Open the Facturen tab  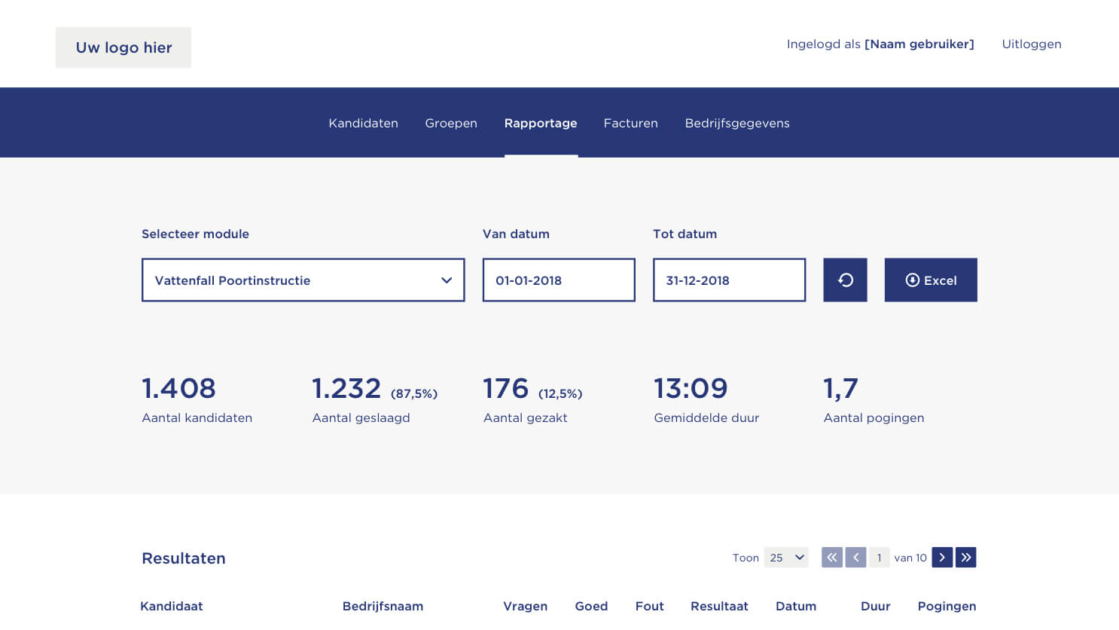pyautogui.click(x=631, y=124)
